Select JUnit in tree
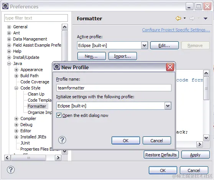Viewport: 214px width, 180px height. tap(25, 143)
